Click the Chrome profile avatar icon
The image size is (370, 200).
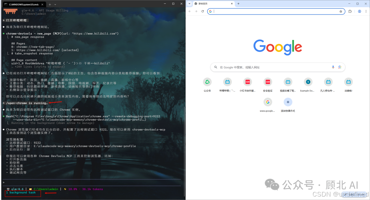[x=359, y=11]
